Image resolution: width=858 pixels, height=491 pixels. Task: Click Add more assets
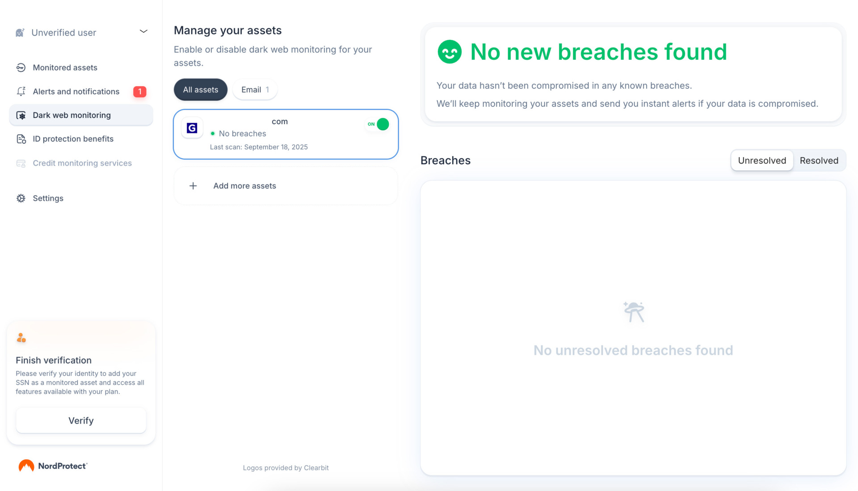(286, 186)
